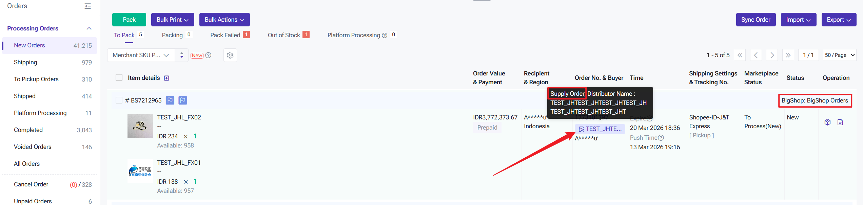Switch to the Out of Stock tab

284,35
